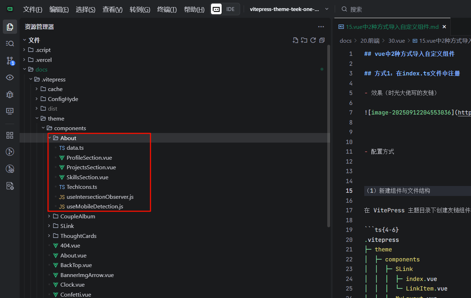Image resolution: width=471 pixels, height=298 pixels.
Task: Open Source Control with 1 badge
Action: [x=10, y=61]
